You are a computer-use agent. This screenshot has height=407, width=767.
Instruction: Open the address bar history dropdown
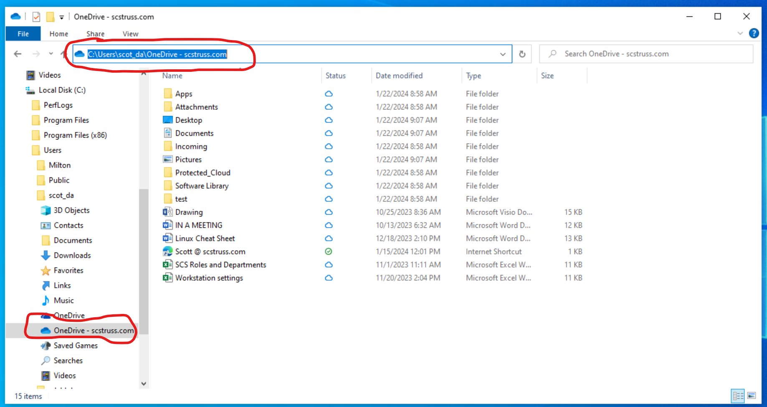[503, 54]
